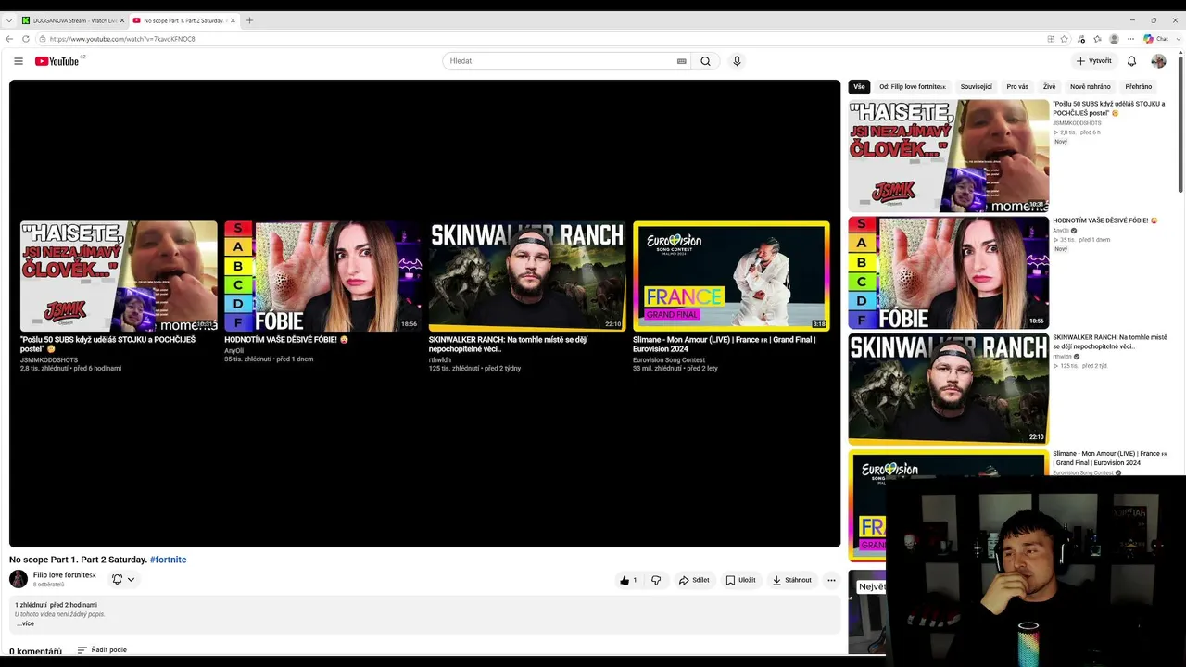Open the browser extensions icon
The height and width of the screenshot is (667, 1186).
[x=1081, y=39]
